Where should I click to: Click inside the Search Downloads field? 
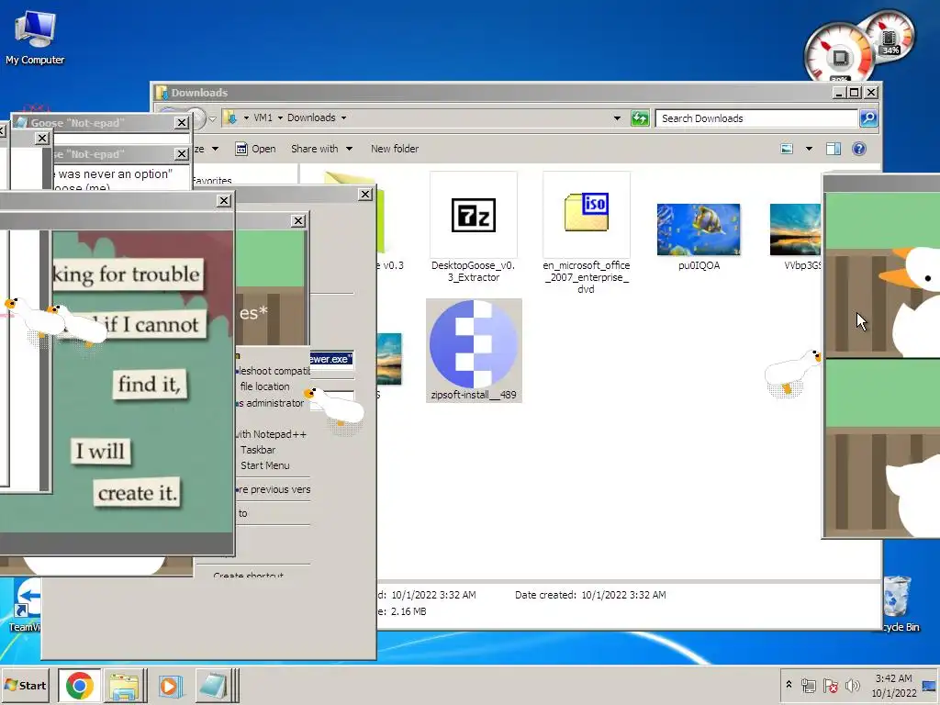(x=756, y=118)
